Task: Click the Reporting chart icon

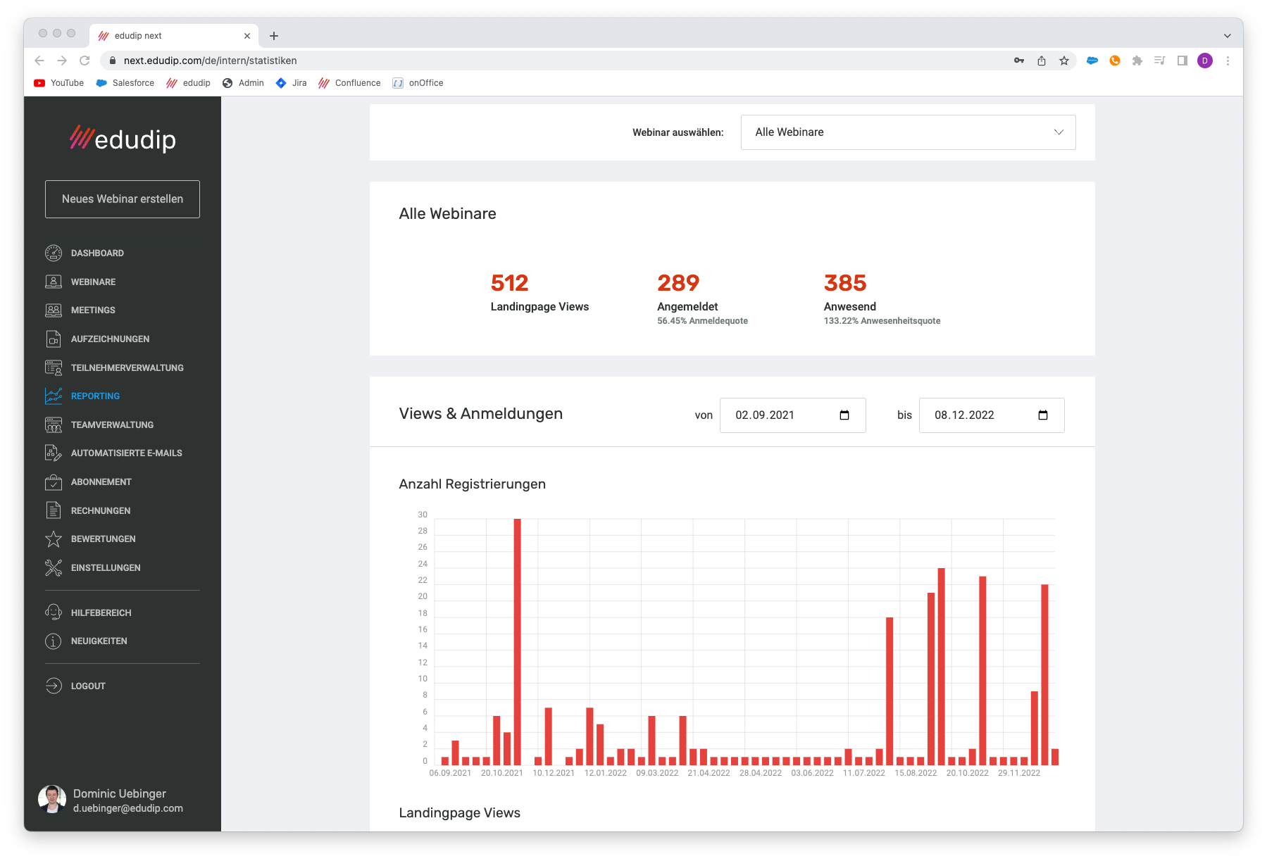Action: pos(54,396)
